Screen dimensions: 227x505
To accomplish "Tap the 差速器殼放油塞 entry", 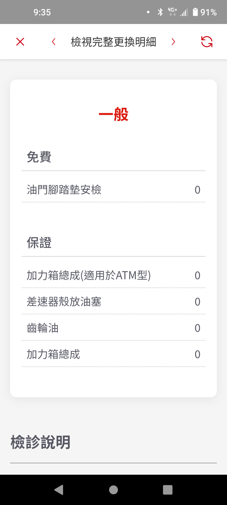I will pos(113,302).
